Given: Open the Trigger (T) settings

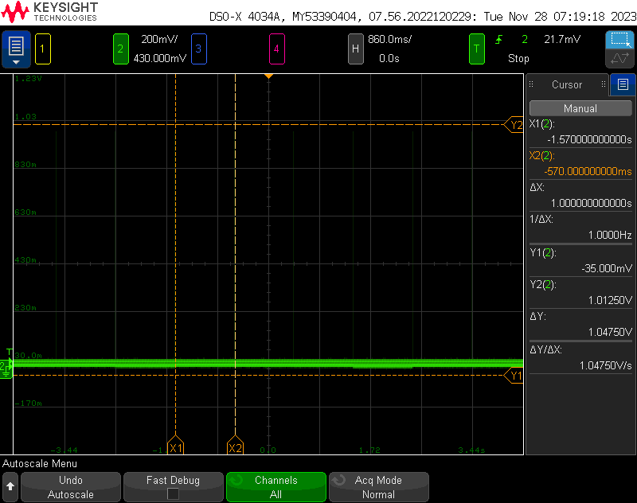Looking at the screenshot, I should coord(476,49).
